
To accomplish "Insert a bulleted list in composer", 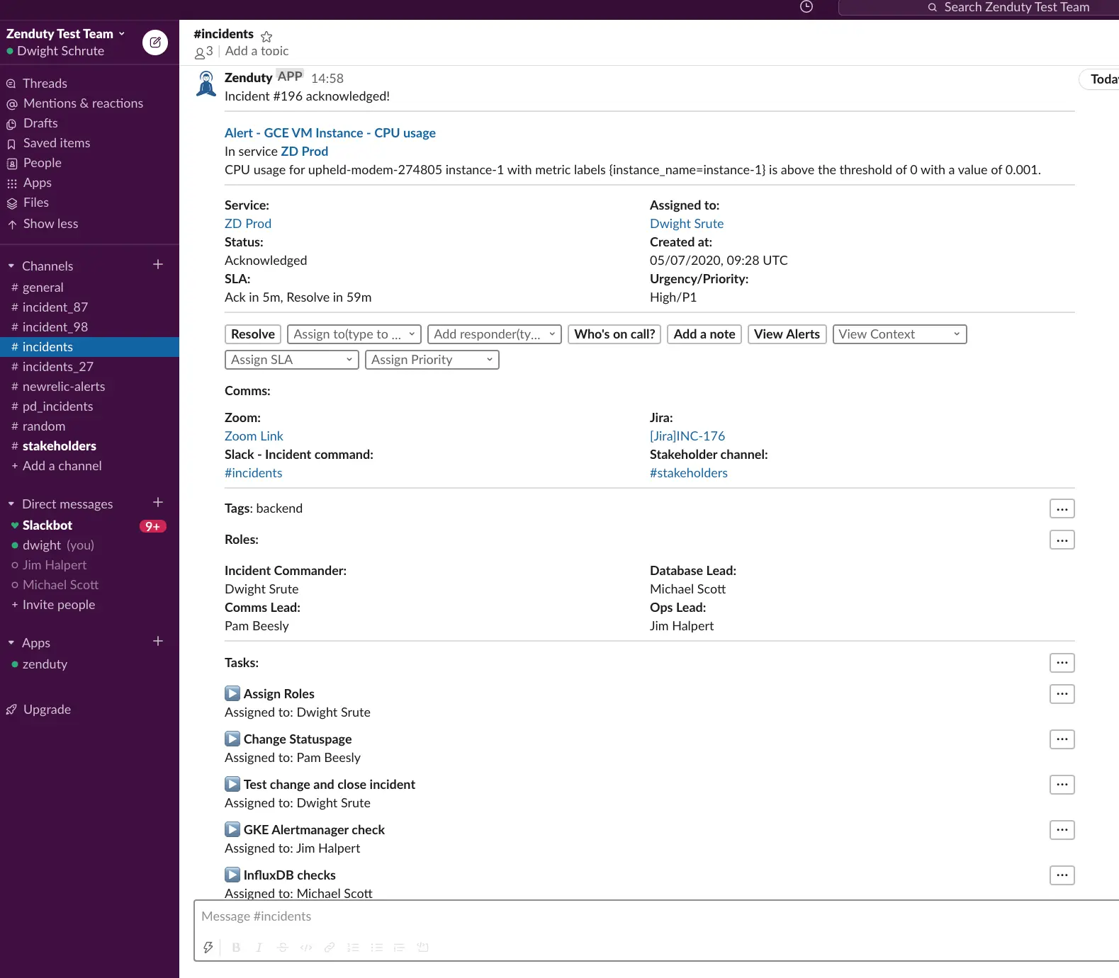I will point(376,948).
